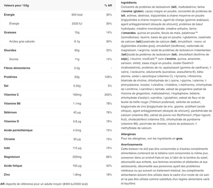Select the Glucides 60g value
Image resolution: width=213 pixels, height=188 pixels.
pos(77,50)
